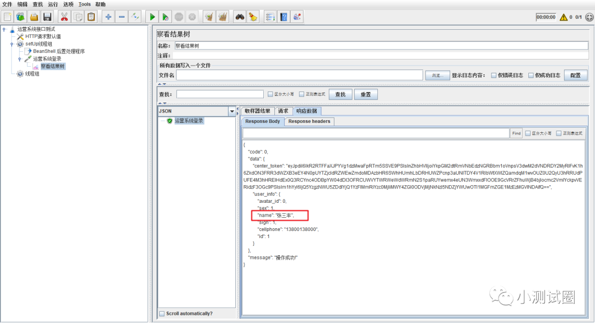Open the Templates icon in toolbar
Image resolution: width=595 pixels, height=323 pixels.
pyautogui.click(x=20, y=17)
